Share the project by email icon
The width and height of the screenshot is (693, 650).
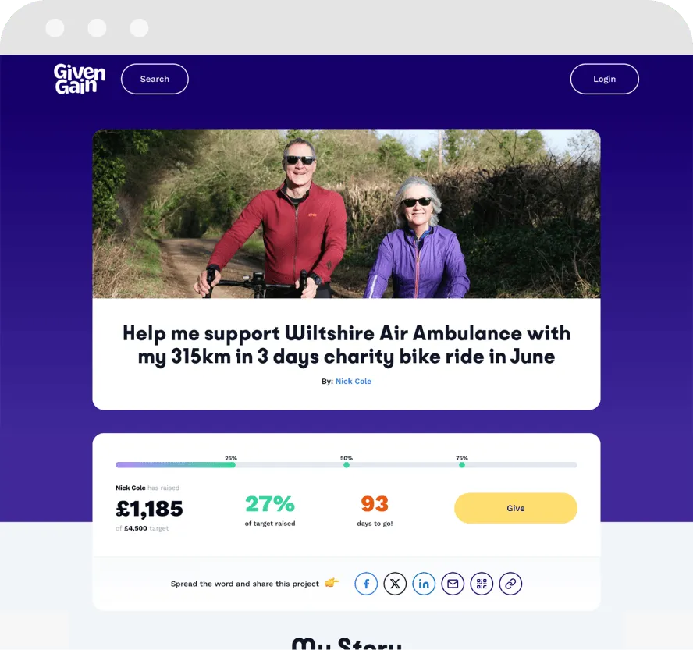[x=453, y=584]
